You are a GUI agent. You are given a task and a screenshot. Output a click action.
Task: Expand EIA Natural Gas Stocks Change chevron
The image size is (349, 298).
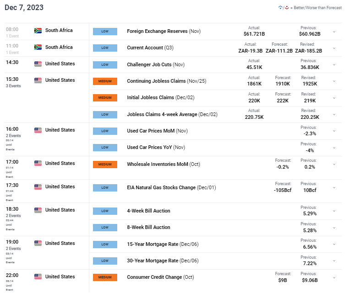tap(334, 188)
